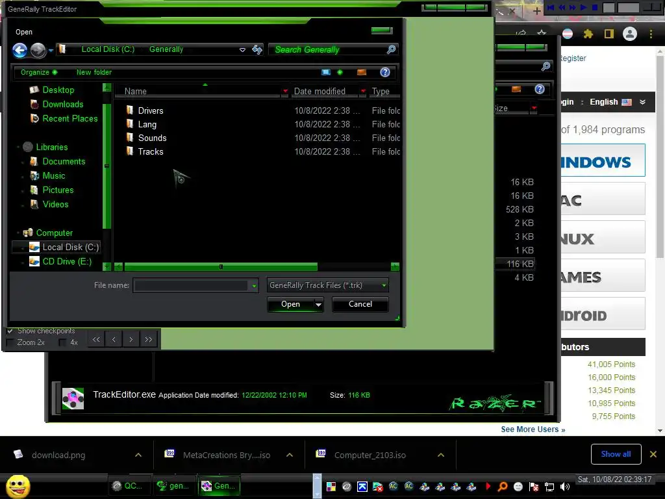The height and width of the screenshot is (499, 665).
Task: Click the blue Stop button in media controls
Action: tap(595, 7)
